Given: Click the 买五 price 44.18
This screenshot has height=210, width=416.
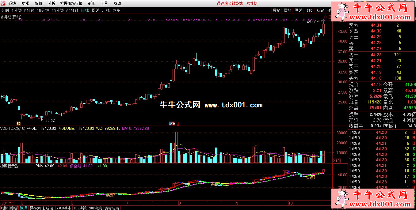Looking at the screenshot, I should [x=376, y=78].
